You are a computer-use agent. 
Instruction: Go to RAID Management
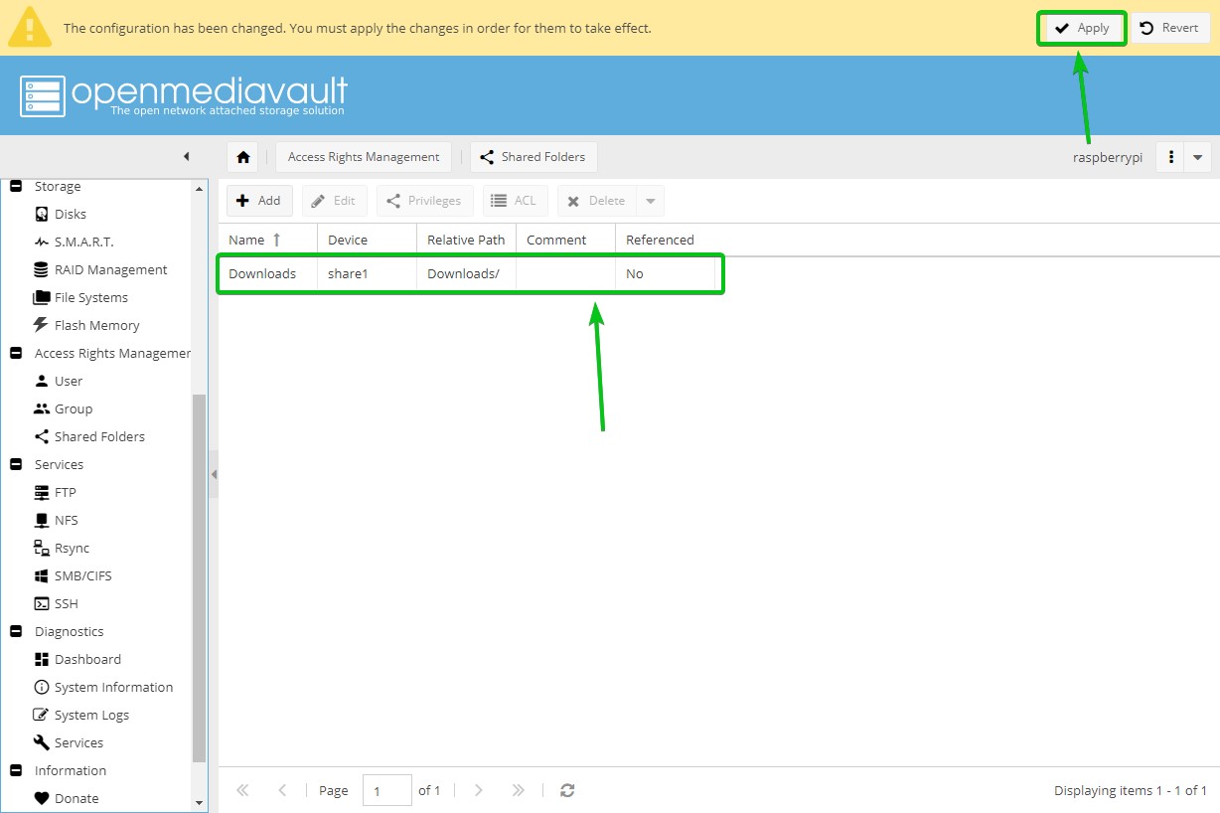tap(110, 269)
